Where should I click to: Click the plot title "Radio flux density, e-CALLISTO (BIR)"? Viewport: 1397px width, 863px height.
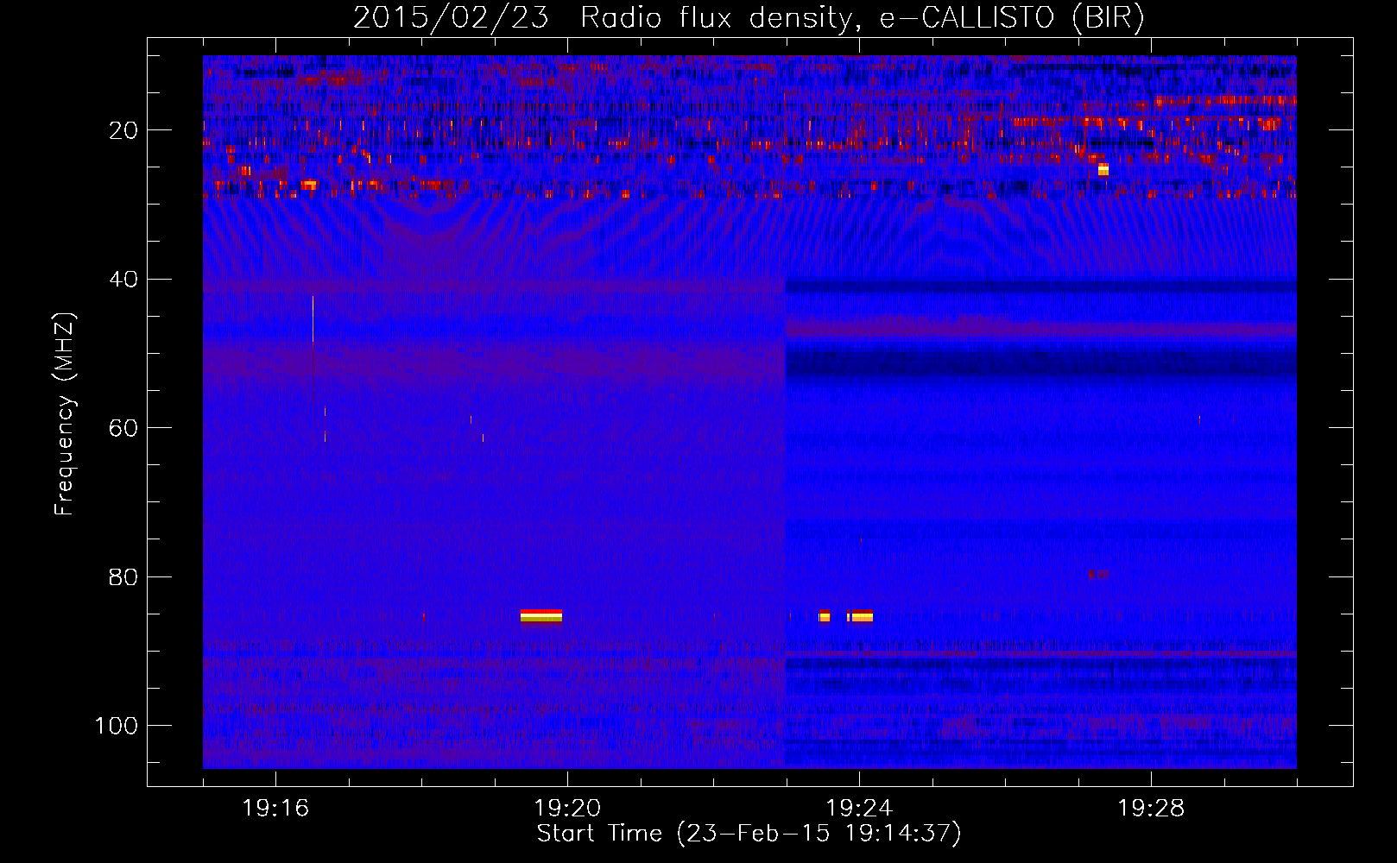pos(862,17)
